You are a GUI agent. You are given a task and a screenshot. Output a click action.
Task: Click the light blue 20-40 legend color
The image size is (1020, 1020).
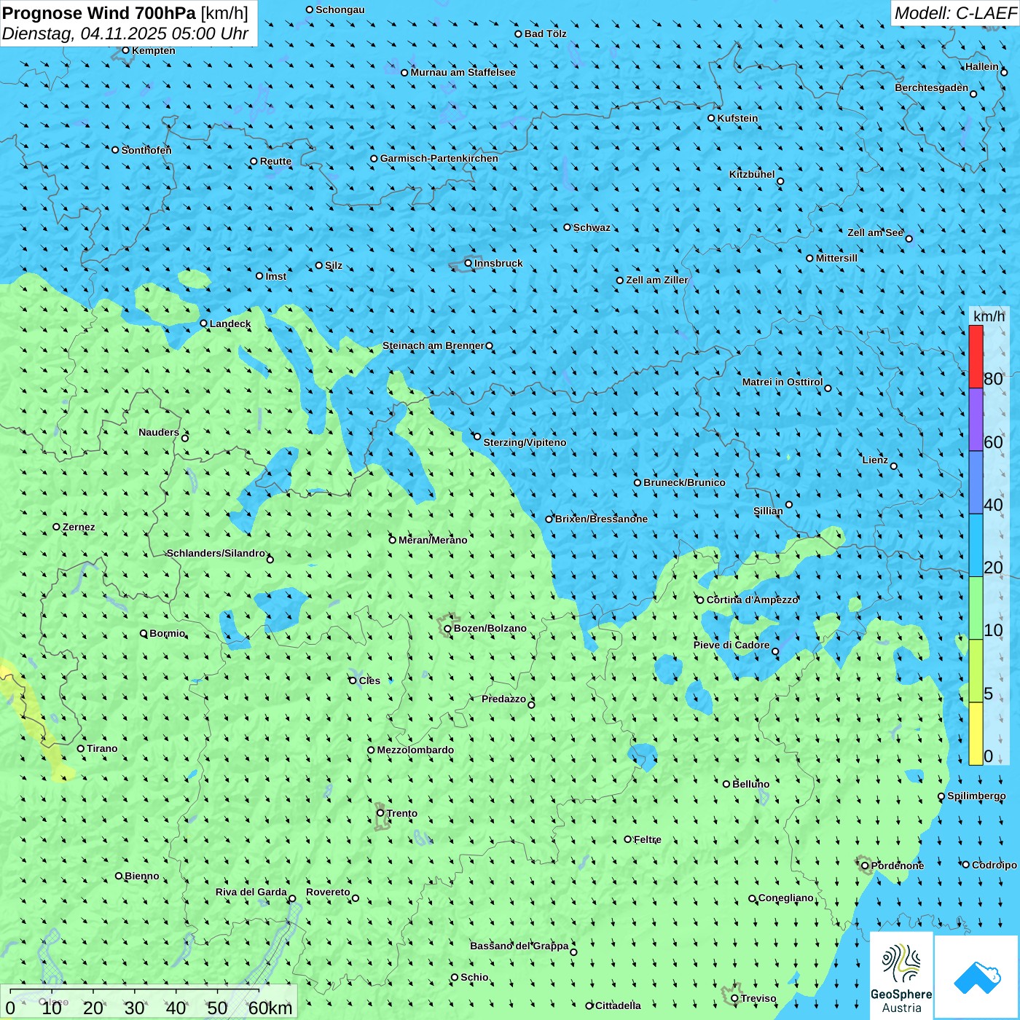pos(976,546)
